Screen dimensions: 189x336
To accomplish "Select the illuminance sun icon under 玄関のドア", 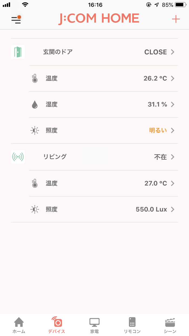I will (35, 130).
